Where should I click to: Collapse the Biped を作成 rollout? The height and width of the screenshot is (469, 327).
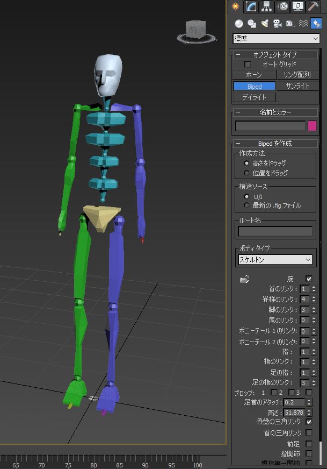click(238, 144)
